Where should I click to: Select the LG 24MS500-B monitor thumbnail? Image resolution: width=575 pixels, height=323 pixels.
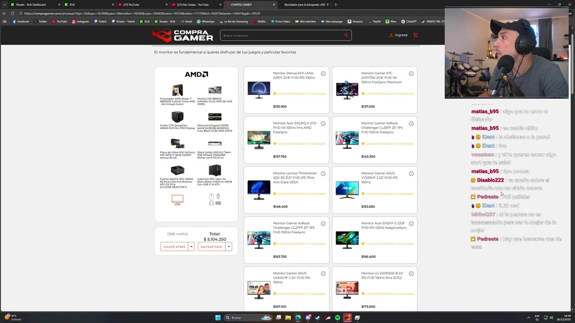tap(347, 290)
